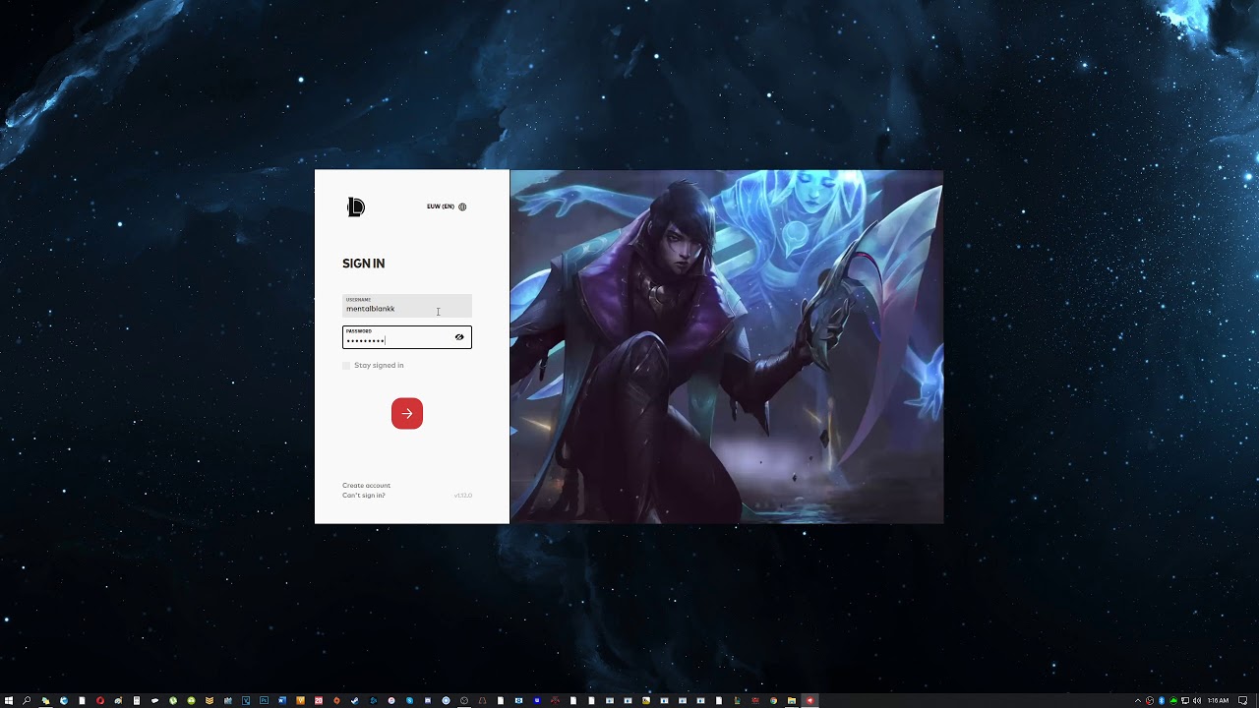Open the EUW (EN) region selector
Screen dimensions: 1259x708
click(x=447, y=206)
